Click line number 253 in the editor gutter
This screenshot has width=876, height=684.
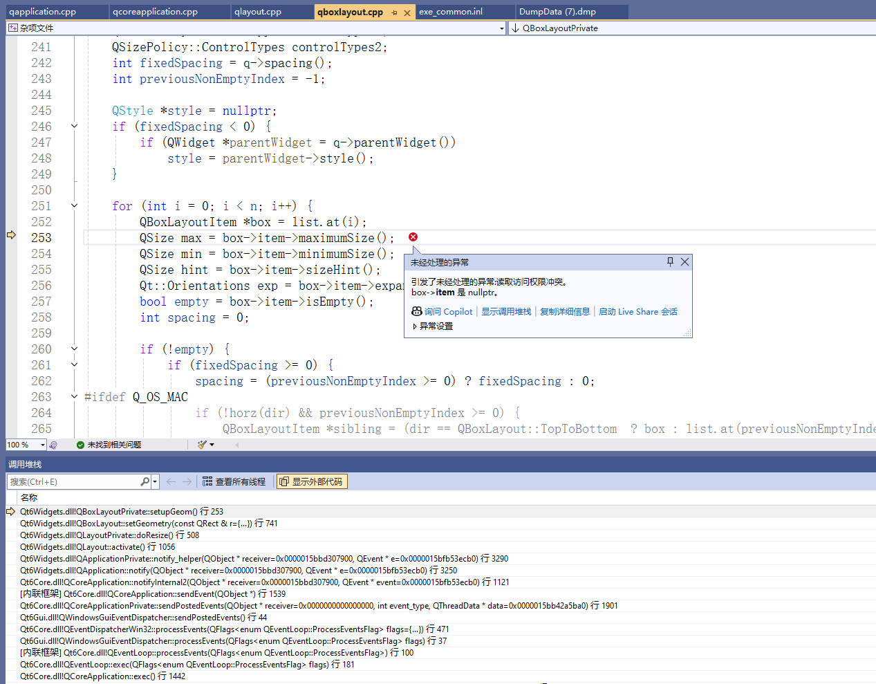41,238
